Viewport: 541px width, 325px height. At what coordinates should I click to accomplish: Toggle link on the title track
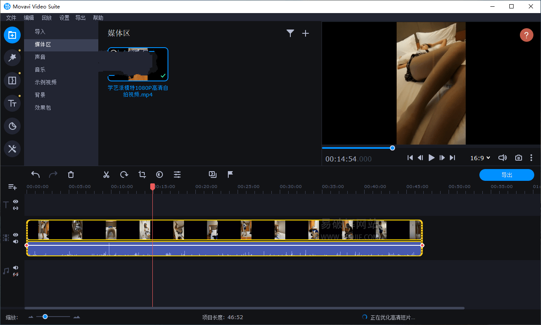pyautogui.click(x=16, y=208)
